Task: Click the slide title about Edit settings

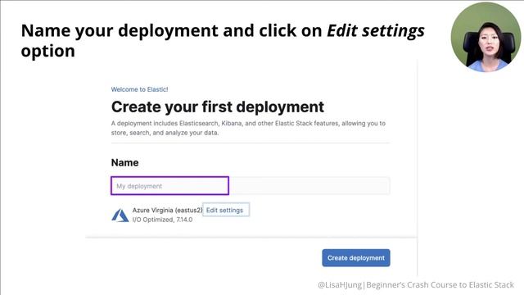Action: pos(223,40)
